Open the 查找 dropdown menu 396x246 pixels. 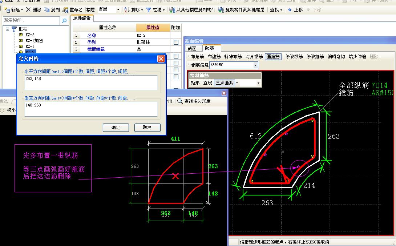click(276, 9)
